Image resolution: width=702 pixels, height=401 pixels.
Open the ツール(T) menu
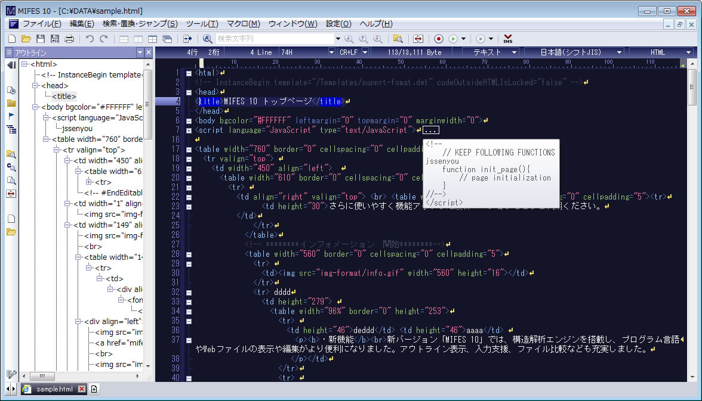tap(202, 24)
